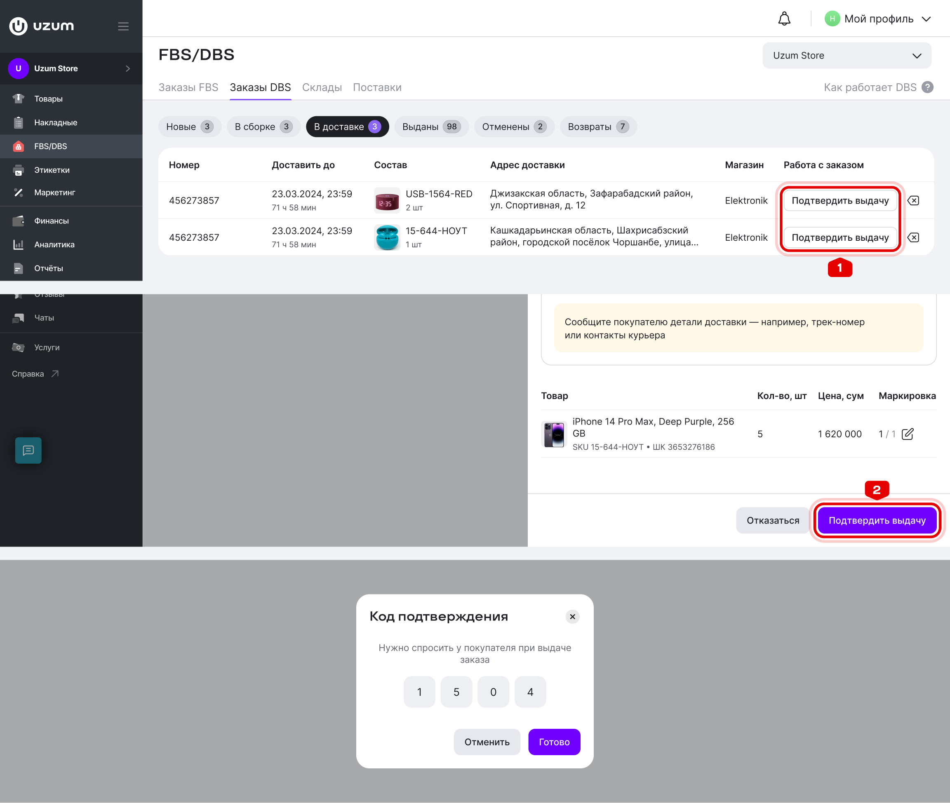Edit marking for iPhone 14 Pro Max
This screenshot has width=950, height=803.
click(907, 434)
